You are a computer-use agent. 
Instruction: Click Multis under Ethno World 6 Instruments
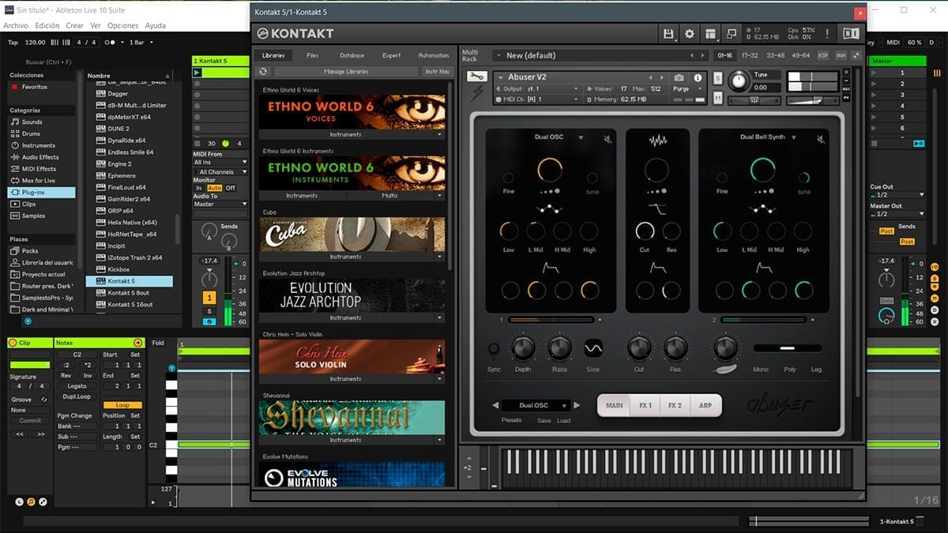pyautogui.click(x=389, y=195)
